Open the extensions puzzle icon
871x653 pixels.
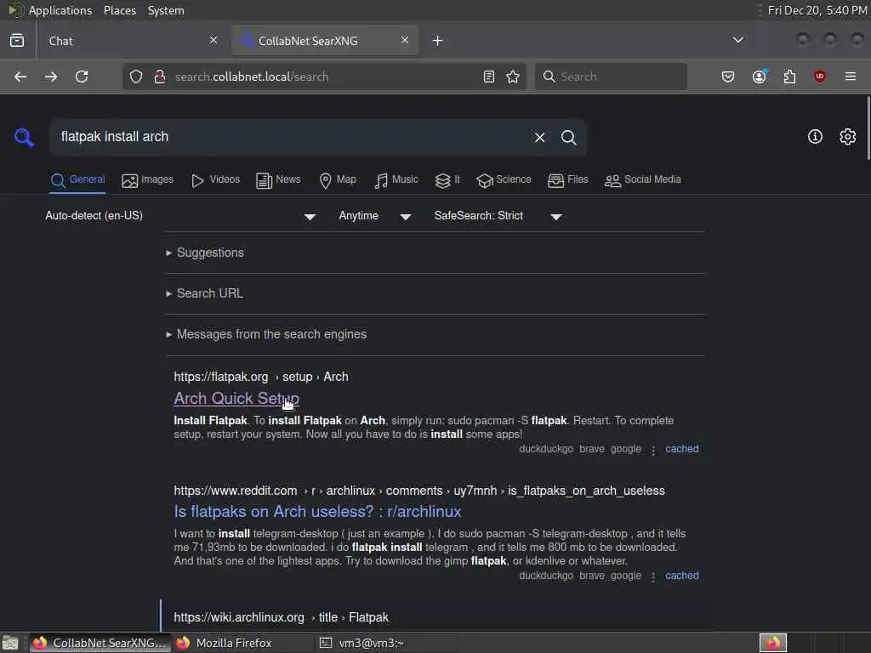[x=789, y=77]
